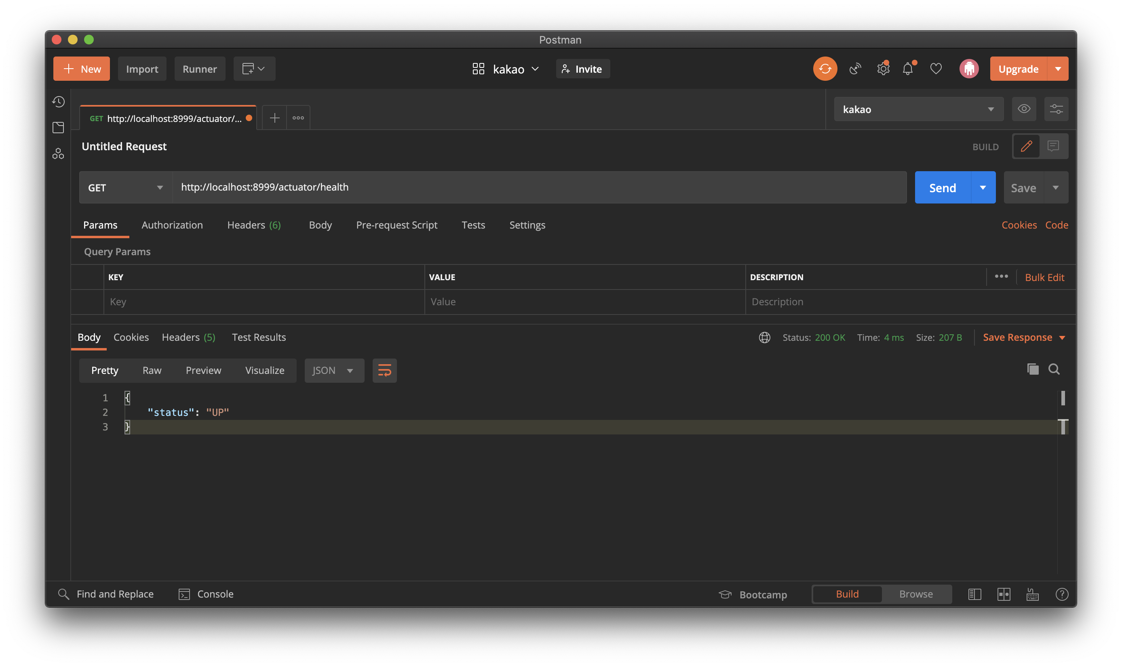Image resolution: width=1122 pixels, height=667 pixels.
Task: Click the Invite button
Action: click(x=582, y=69)
